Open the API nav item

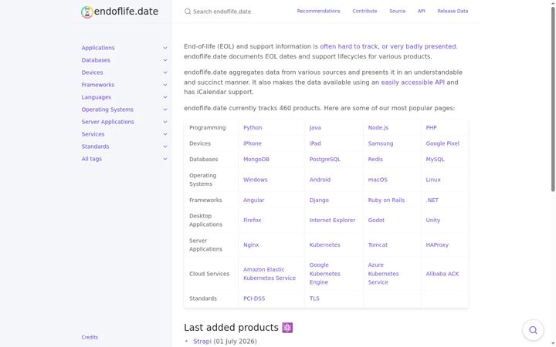(422, 12)
